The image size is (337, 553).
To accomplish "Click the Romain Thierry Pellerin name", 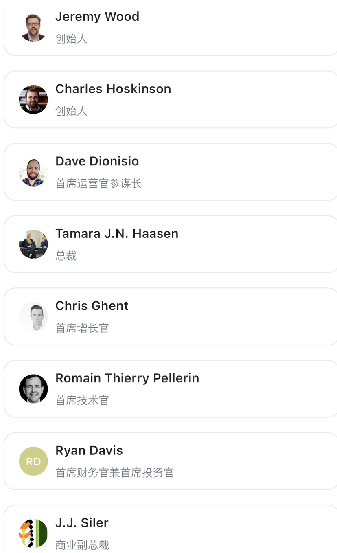I will point(127,378).
